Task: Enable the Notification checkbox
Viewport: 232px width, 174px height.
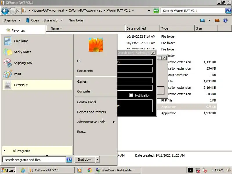Action: (131, 95)
